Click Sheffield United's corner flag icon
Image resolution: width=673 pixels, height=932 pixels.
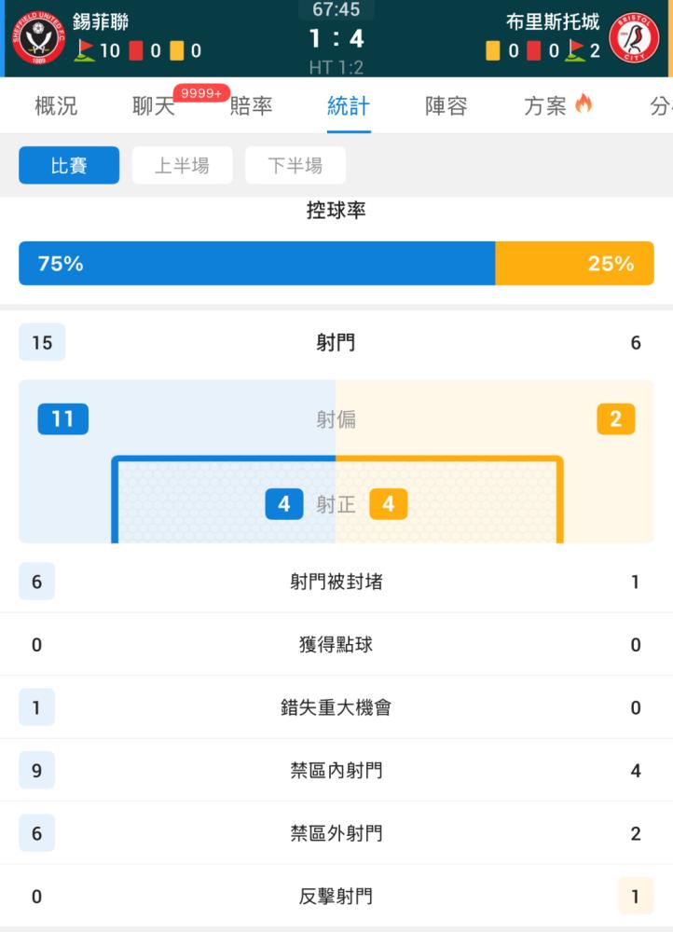(x=85, y=50)
